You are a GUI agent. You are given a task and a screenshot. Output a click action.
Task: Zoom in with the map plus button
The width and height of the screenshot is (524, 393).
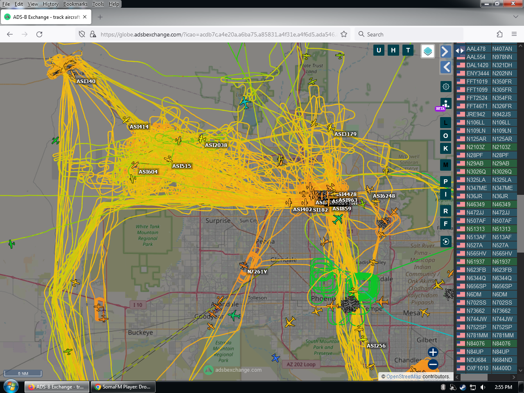[433, 352]
